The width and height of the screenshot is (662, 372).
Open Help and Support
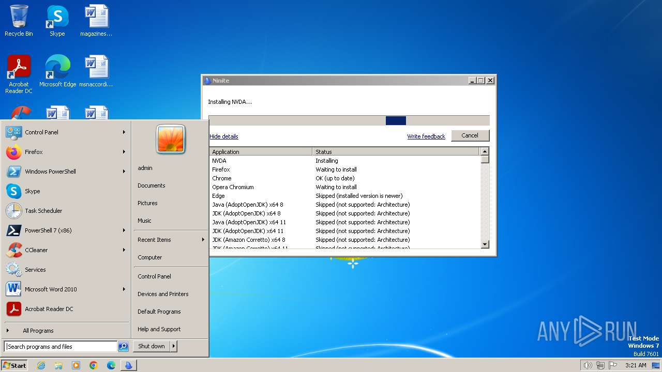tap(159, 329)
